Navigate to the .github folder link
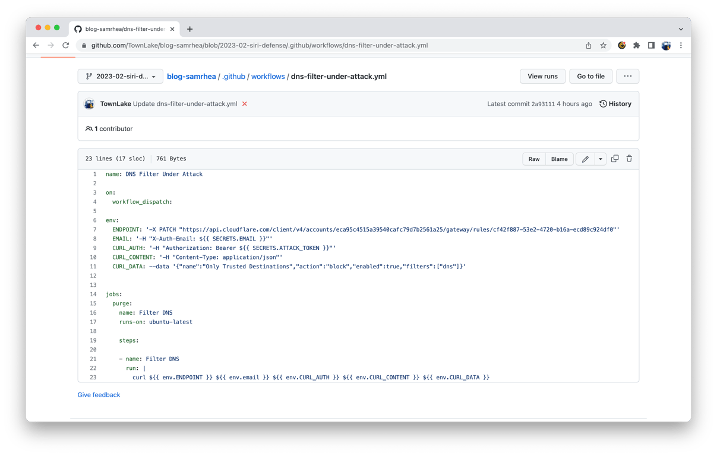Viewport: 717px width, 456px height. point(233,76)
